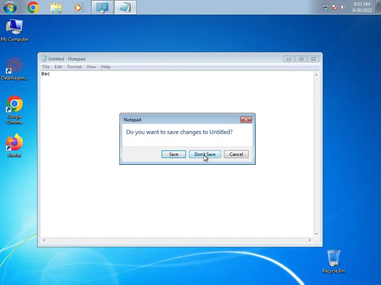The image size is (381, 285).
Task: Minimize the Notepad window
Action: (289, 59)
